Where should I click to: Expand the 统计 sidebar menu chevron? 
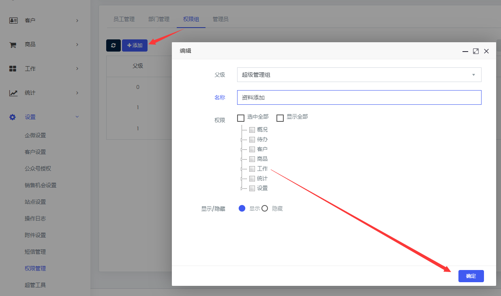(77, 93)
